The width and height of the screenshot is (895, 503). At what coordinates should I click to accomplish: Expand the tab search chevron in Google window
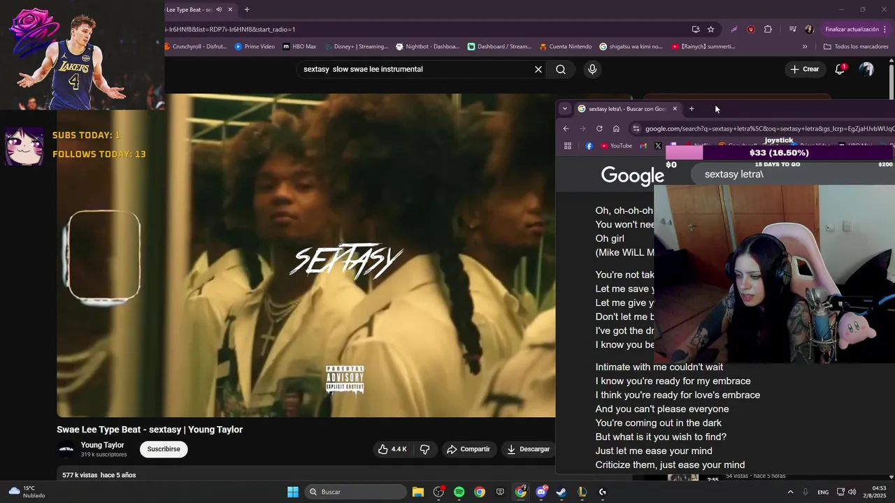click(x=565, y=109)
